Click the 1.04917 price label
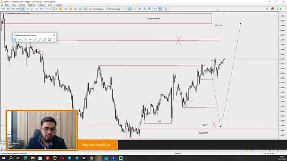 [x=205, y=125]
